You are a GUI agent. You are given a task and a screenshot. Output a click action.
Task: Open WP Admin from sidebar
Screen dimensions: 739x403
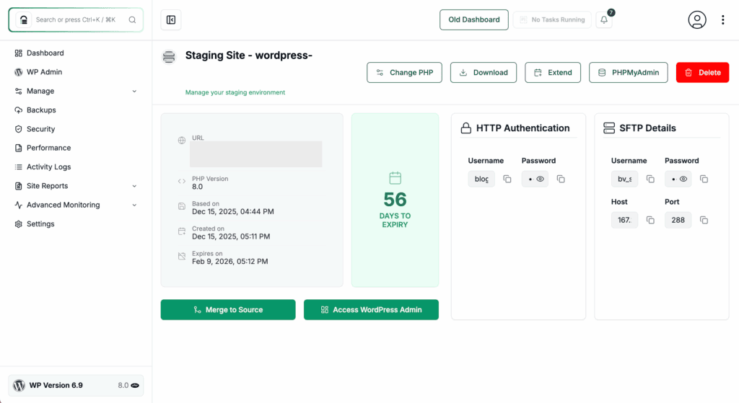44,72
